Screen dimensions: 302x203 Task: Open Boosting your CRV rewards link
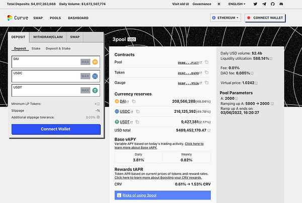[158, 178]
